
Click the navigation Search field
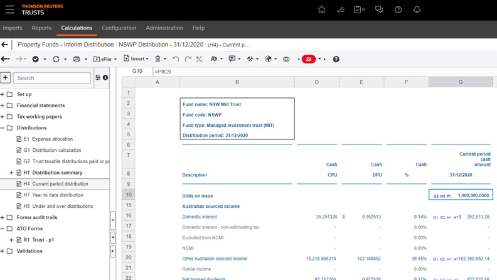point(53,78)
